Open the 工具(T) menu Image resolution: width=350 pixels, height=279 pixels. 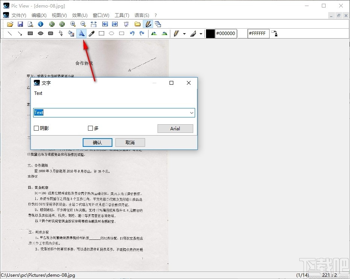(122, 15)
